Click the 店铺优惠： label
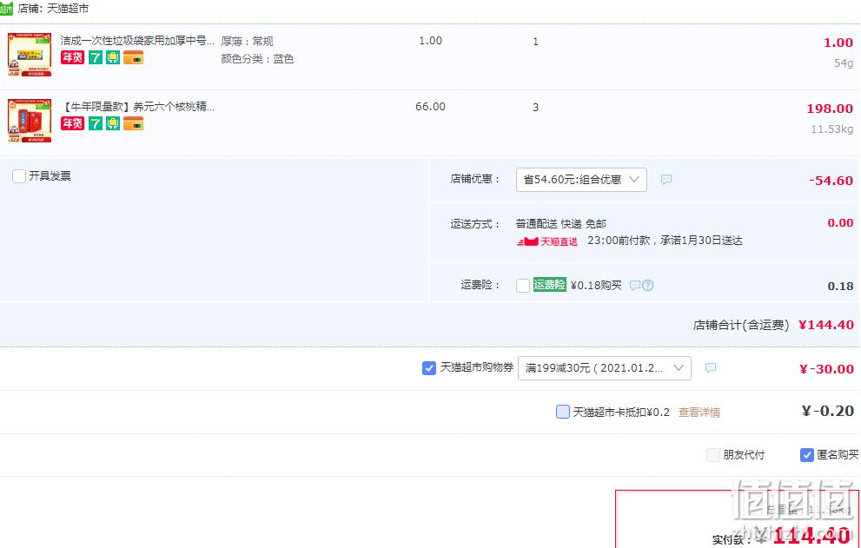Viewport: 861px width, 548px height. click(475, 179)
